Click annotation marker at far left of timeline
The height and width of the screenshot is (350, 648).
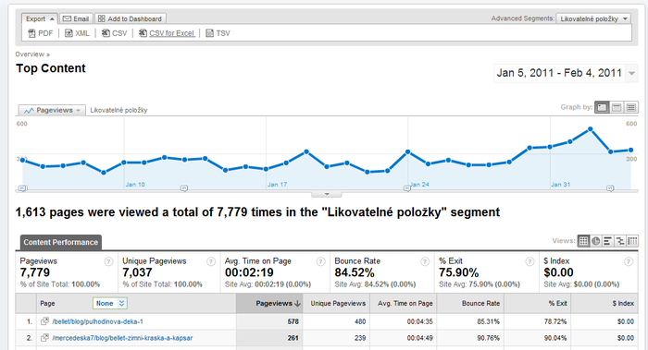tap(23, 188)
